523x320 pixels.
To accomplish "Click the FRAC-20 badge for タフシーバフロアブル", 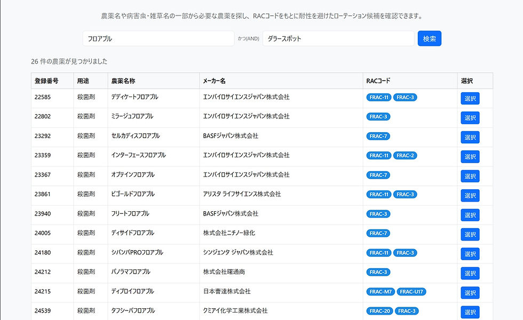I will [379, 310].
